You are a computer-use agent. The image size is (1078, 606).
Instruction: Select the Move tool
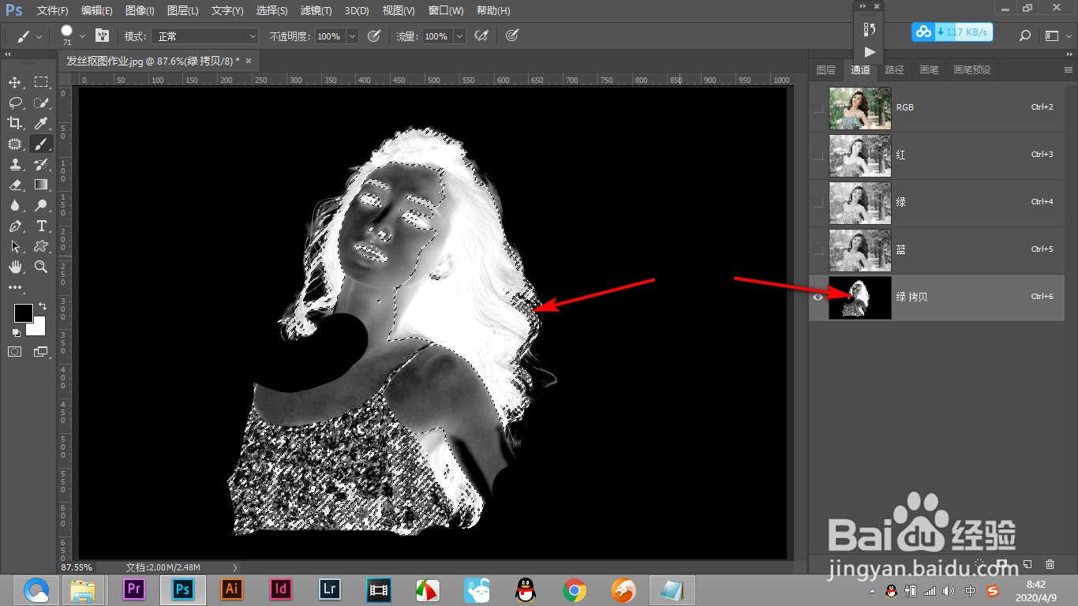(x=15, y=82)
